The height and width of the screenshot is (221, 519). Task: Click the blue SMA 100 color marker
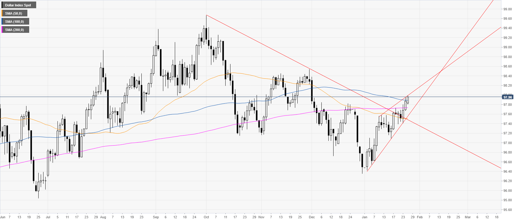pos(2,22)
